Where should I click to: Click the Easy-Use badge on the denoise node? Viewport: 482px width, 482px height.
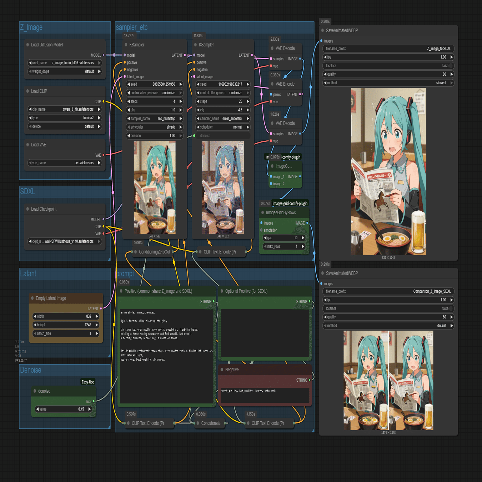tap(88, 382)
